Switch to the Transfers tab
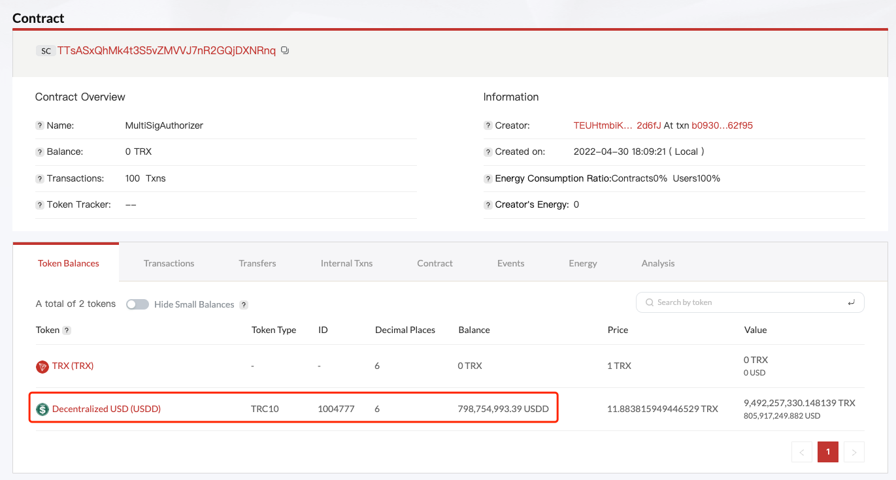896x480 pixels. click(257, 263)
